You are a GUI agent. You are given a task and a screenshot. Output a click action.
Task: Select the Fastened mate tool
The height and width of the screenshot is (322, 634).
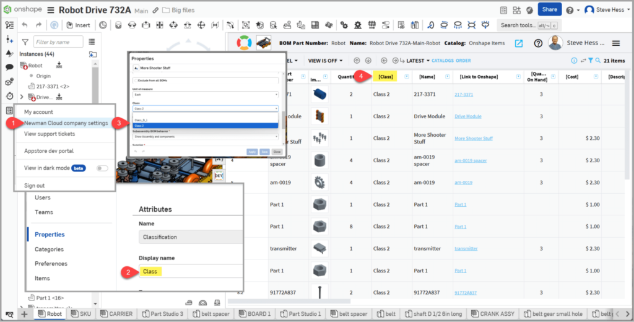118,25
